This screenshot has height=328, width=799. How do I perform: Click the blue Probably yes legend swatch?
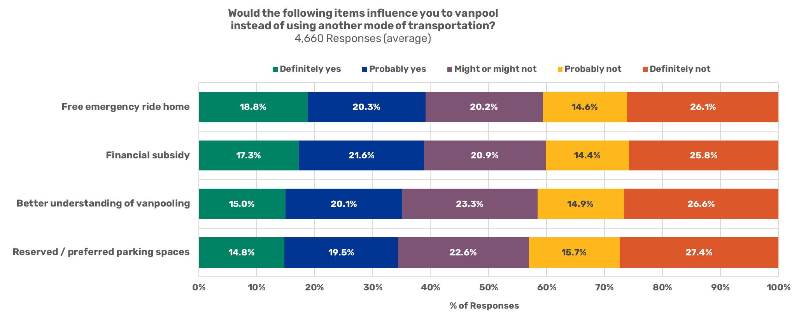[x=364, y=69]
